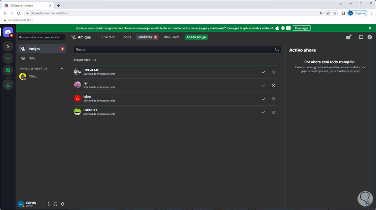The width and height of the screenshot is (376, 210).
Task: Accept the first pending request checkmark
Action: [264, 72]
